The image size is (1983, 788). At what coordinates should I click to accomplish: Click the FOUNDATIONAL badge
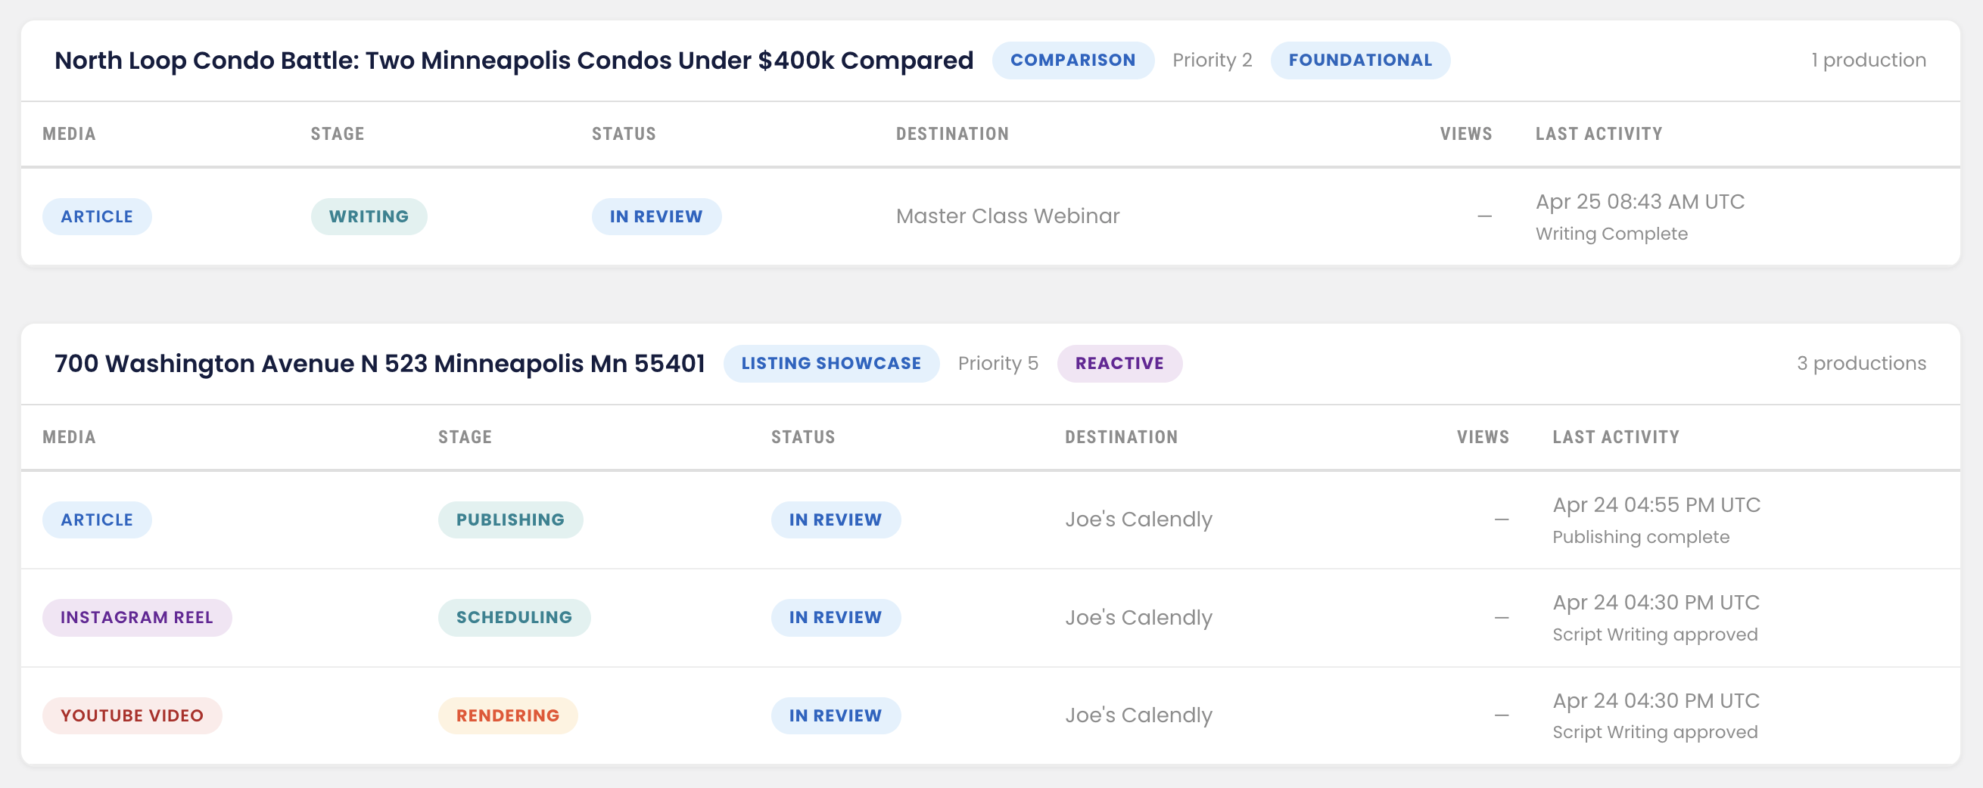point(1359,60)
